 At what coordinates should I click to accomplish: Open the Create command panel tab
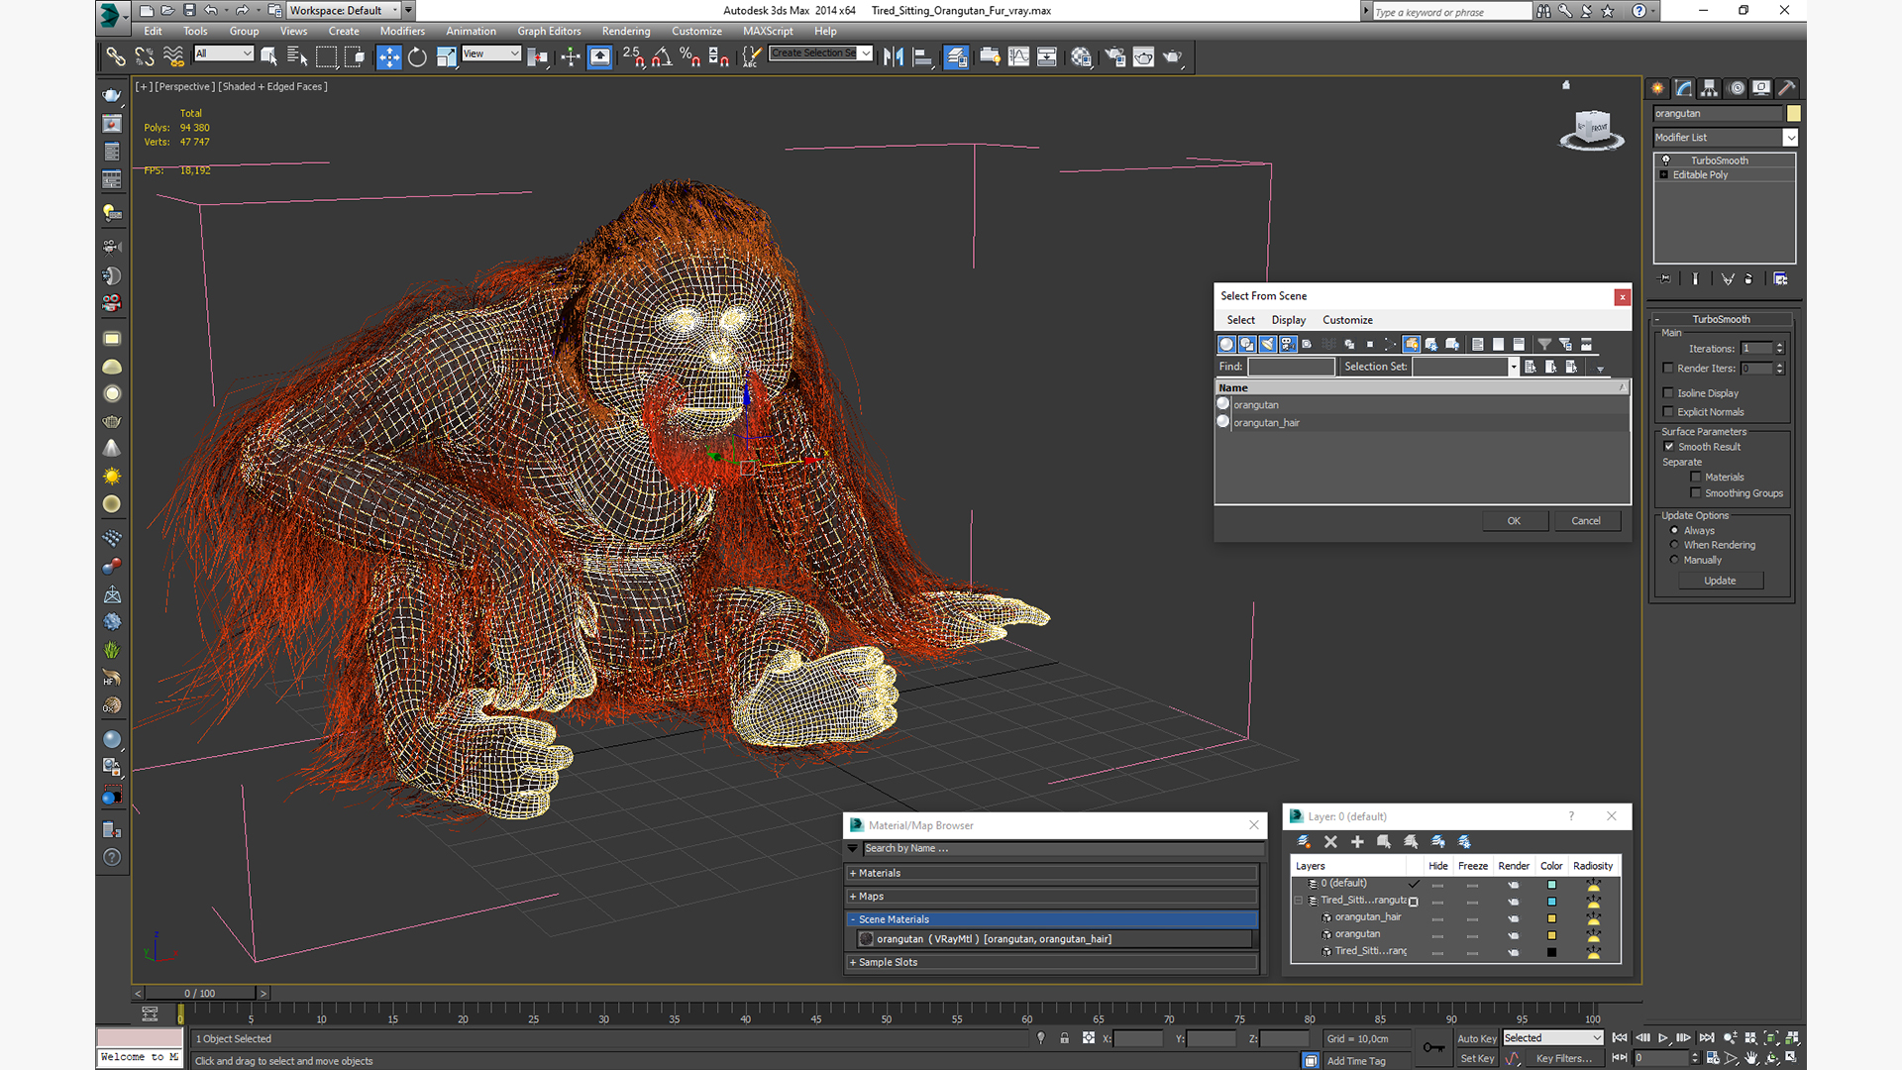[1657, 88]
